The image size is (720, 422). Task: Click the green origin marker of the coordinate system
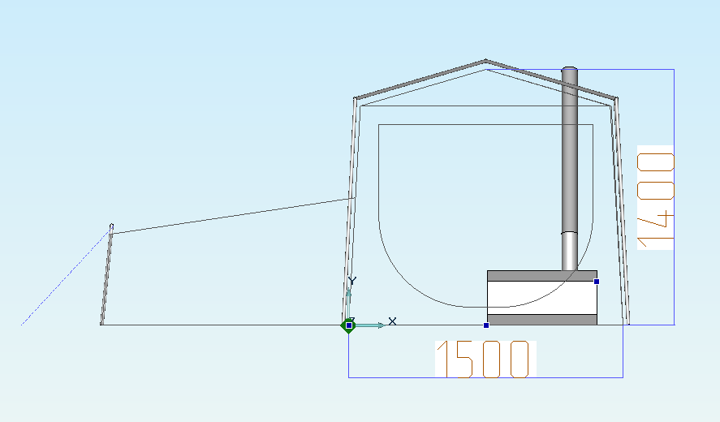coord(348,325)
